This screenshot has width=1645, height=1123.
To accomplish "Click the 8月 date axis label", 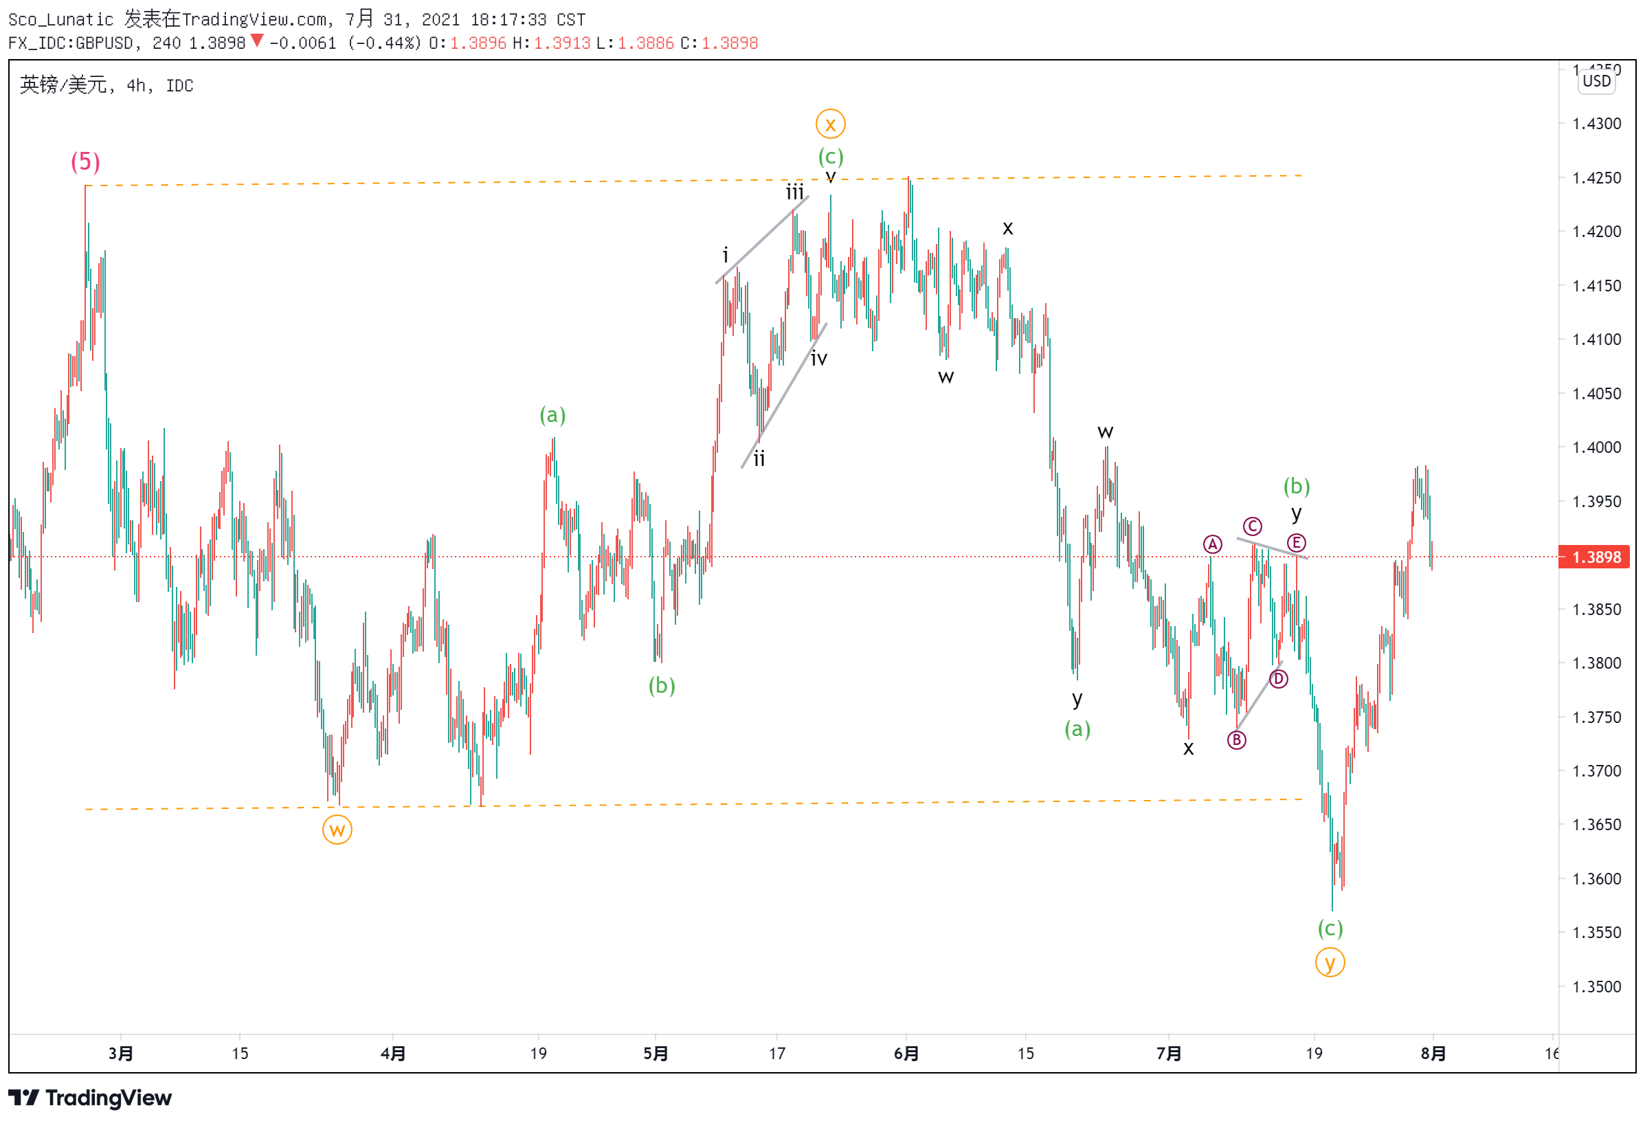I will tap(1433, 1054).
